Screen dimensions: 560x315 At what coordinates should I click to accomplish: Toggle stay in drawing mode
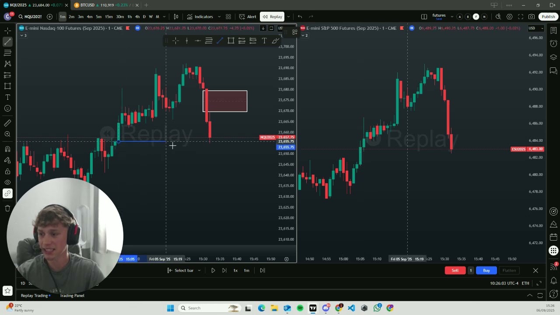pyautogui.click(x=7, y=160)
